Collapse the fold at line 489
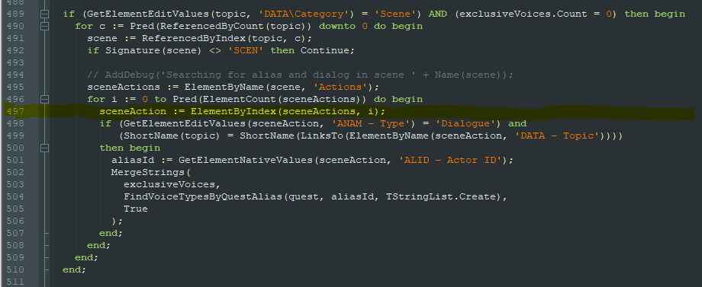702x287 pixels. (x=44, y=14)
